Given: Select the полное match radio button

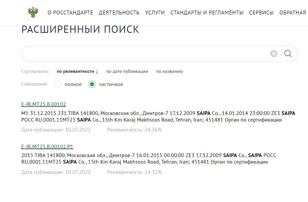Looking at the screenshot, I should pos(58,84).
